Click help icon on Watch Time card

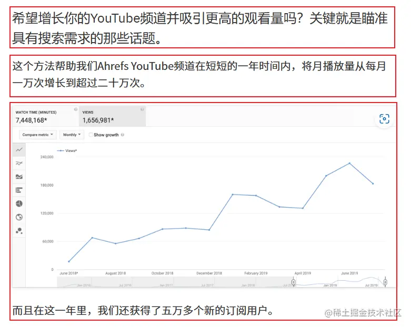(x=75, y=109)
